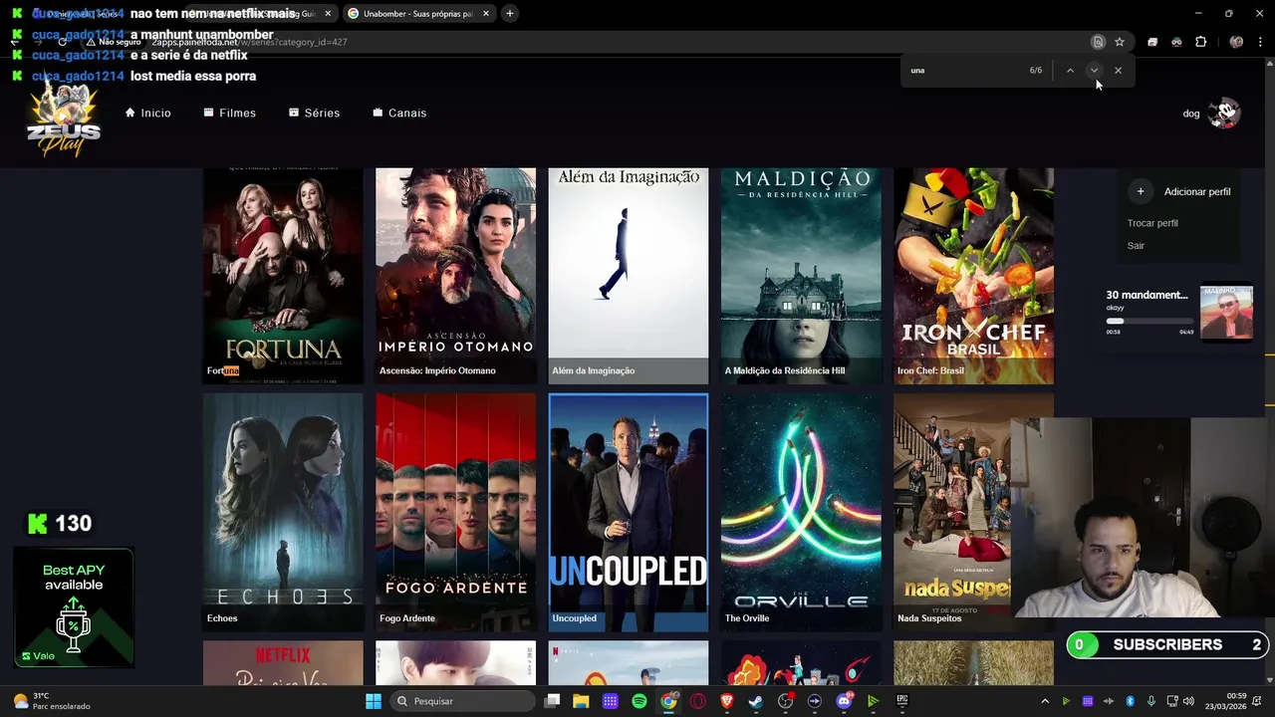Open The Orville series poster
The height and width of the screenshot is (717, 1275).
coord(801,512)
